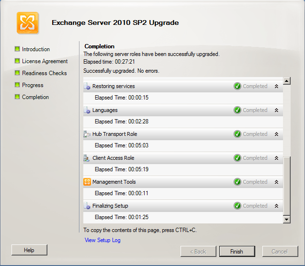Click the Exchange Server logo icon
Viewport: 305px width, 266px height.
pyautogui.click(x=27, y=23)
